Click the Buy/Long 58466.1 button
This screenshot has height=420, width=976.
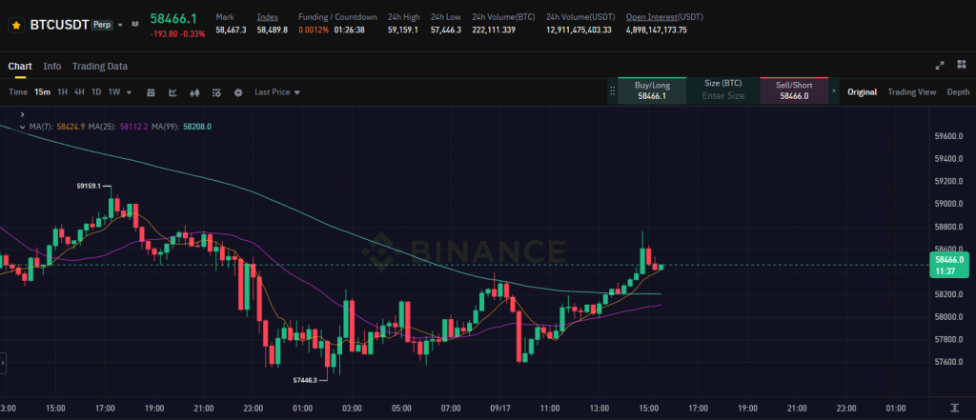point(652,90)
